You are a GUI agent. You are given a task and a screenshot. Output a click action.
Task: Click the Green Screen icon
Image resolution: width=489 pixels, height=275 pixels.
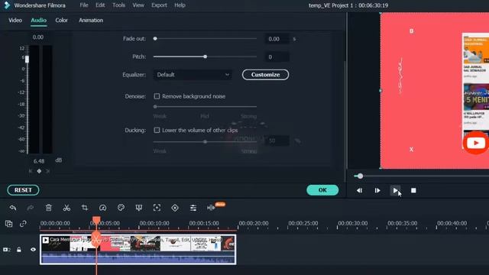tap(139, 208)
